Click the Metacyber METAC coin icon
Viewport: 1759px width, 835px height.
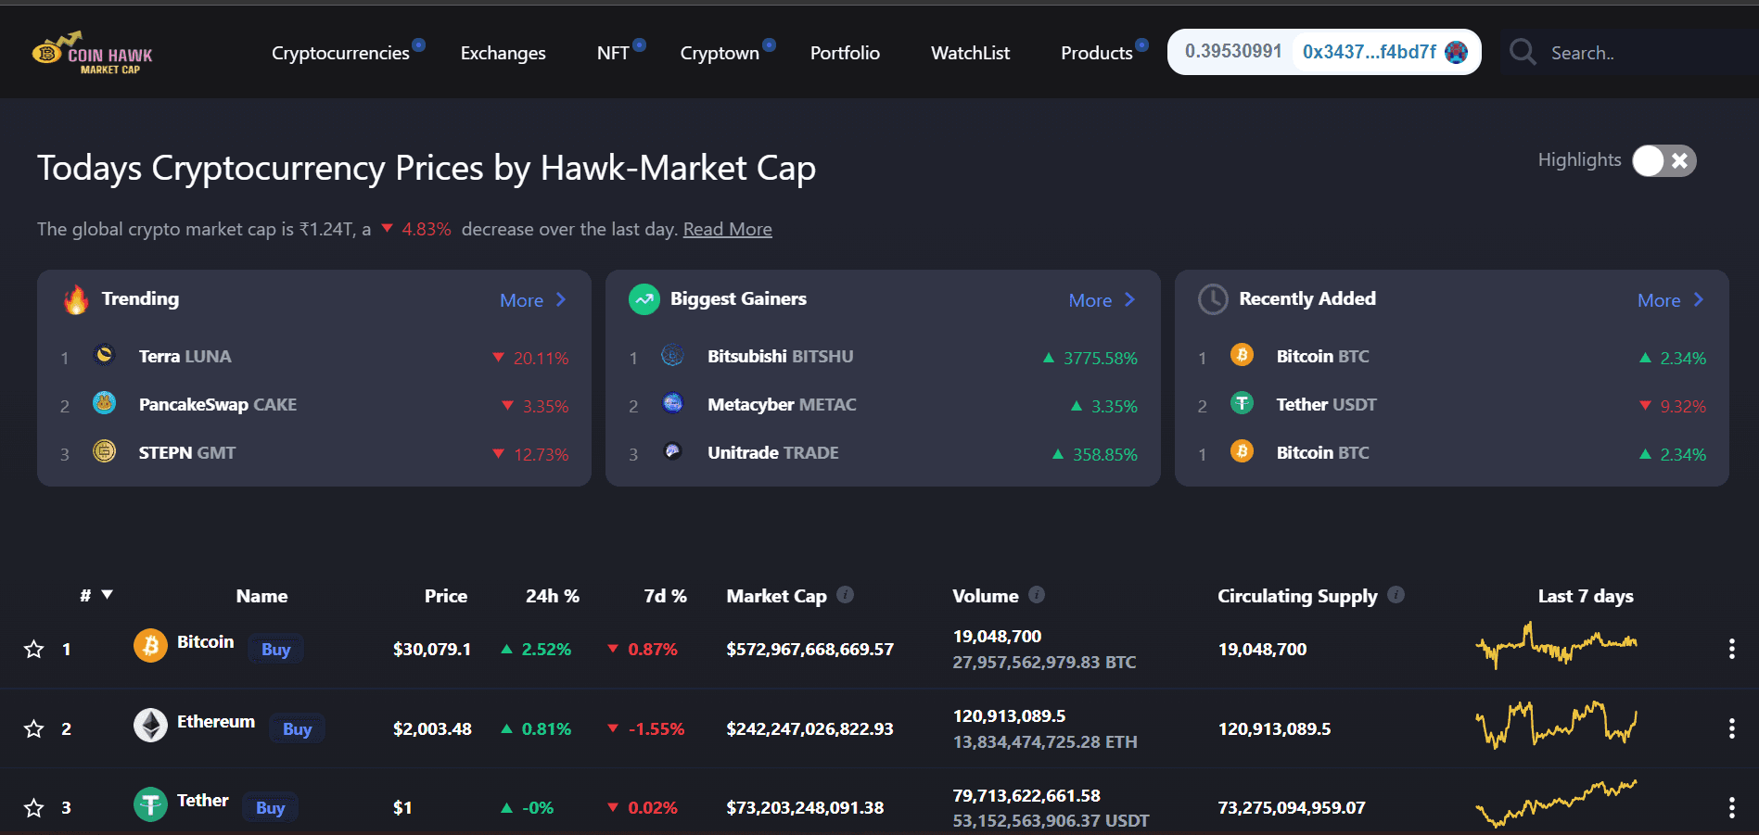click(x=673, y=403)
